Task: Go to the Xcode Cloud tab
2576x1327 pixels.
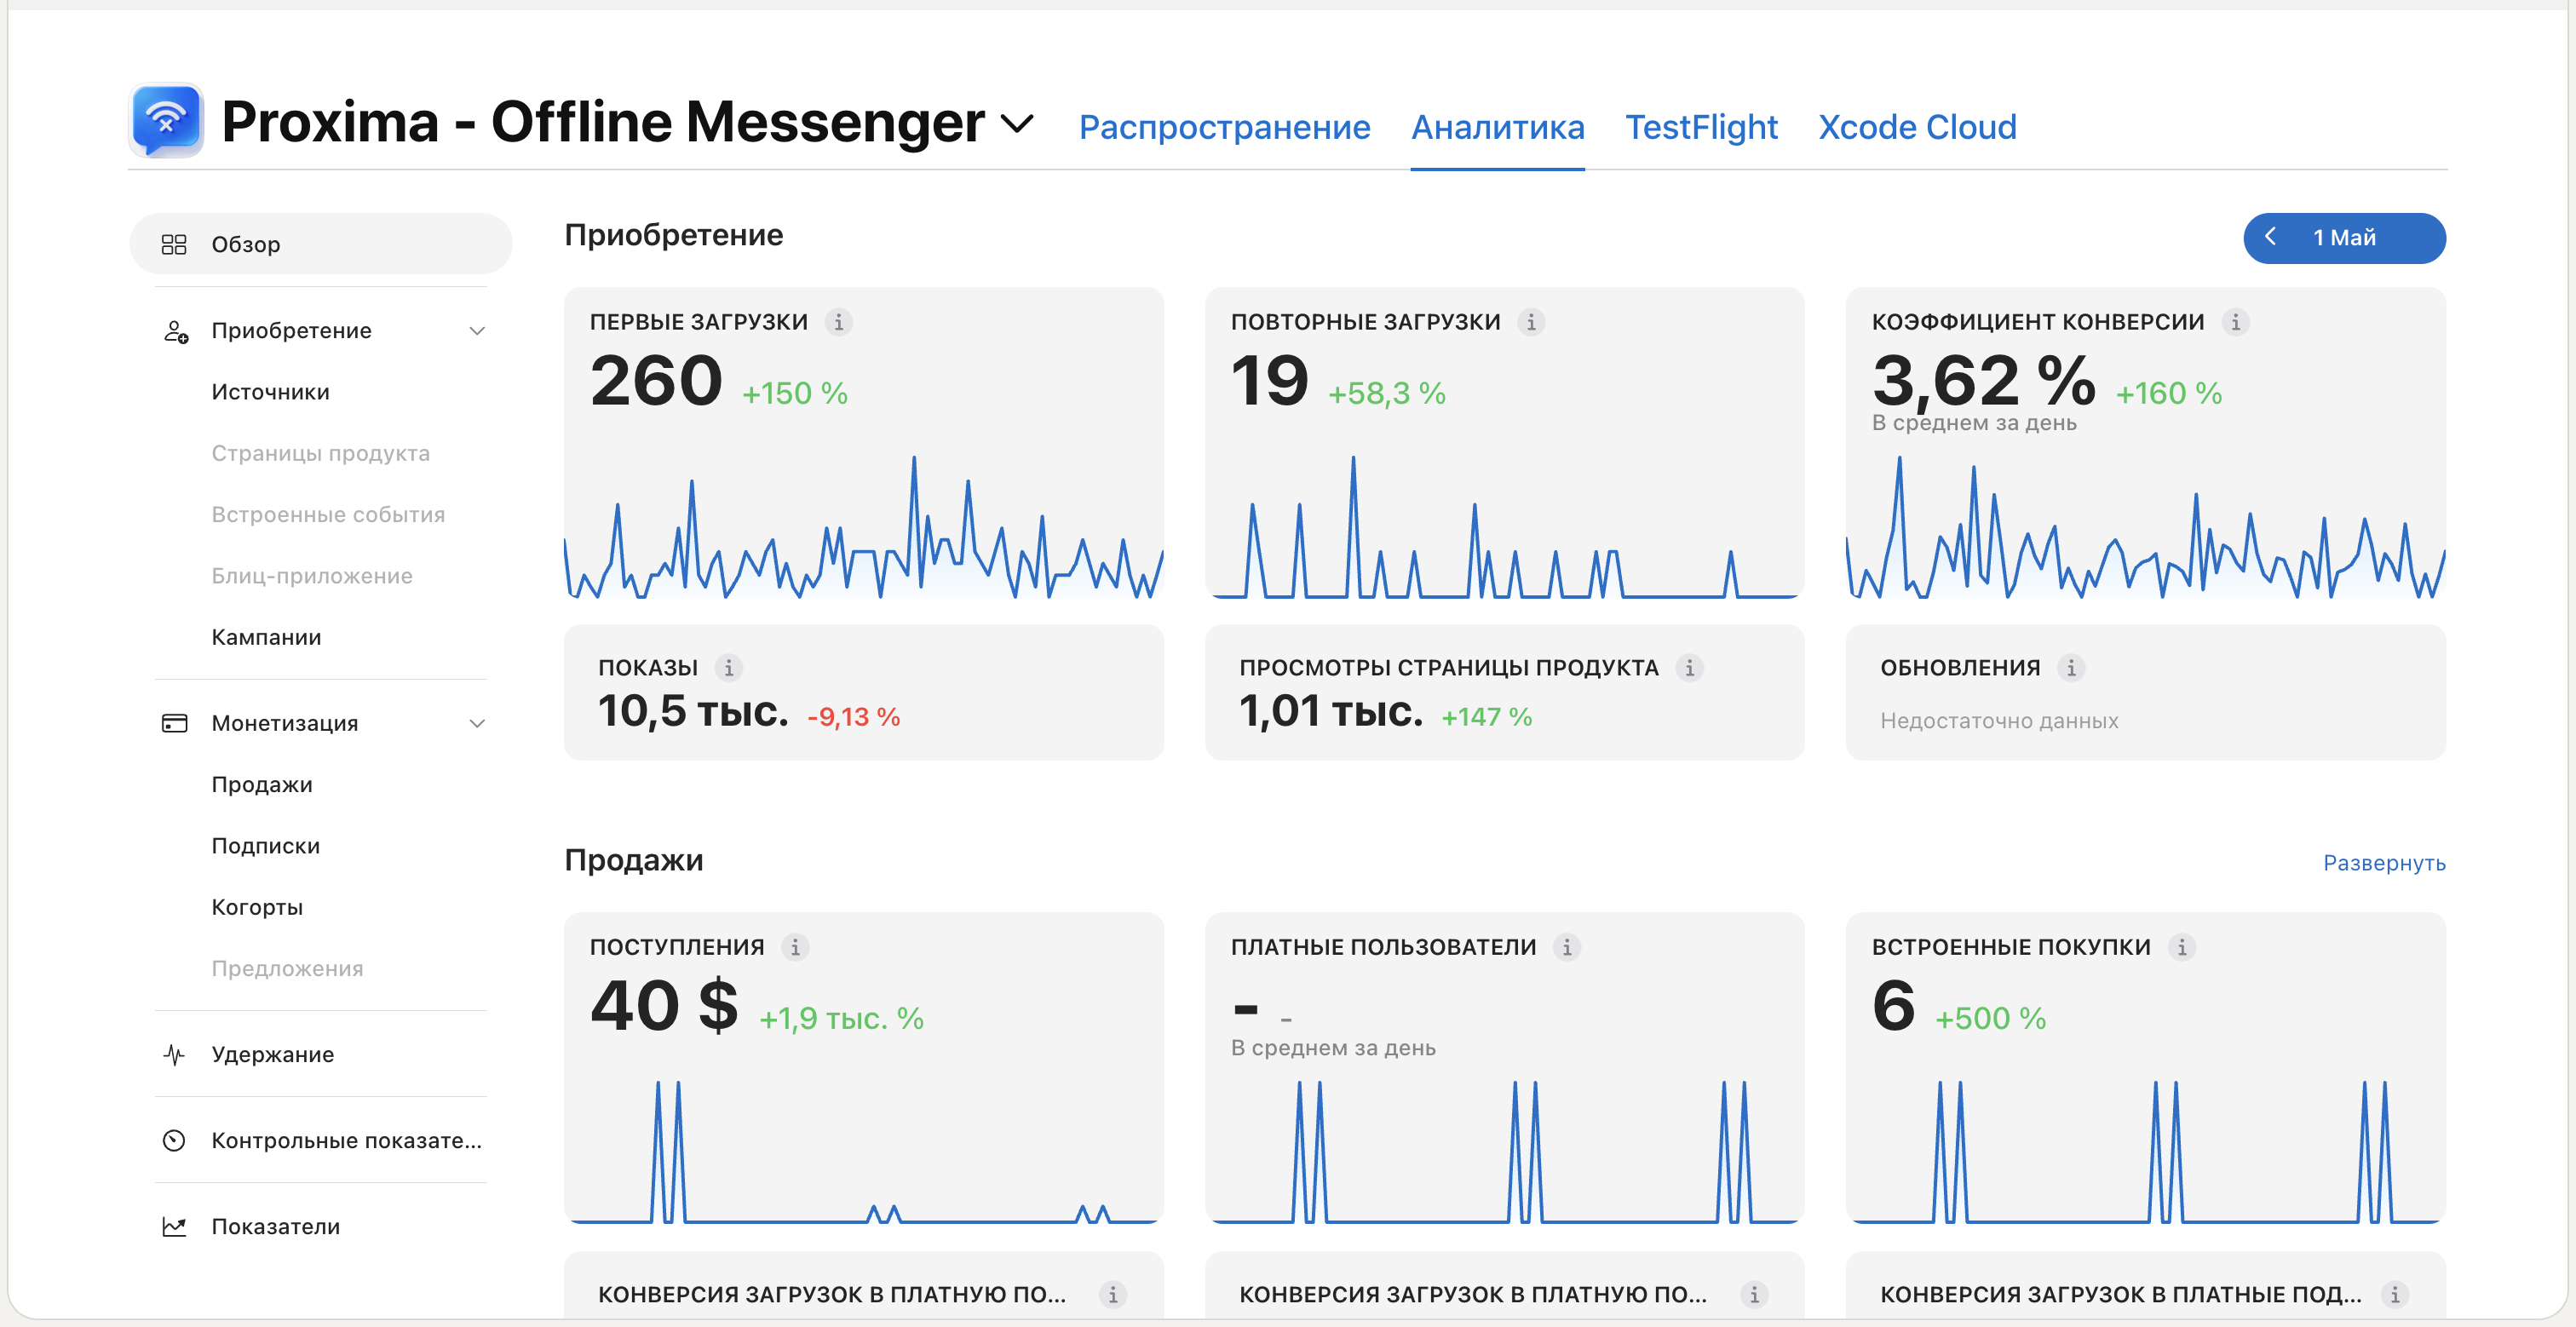Action: point(1917,127)
